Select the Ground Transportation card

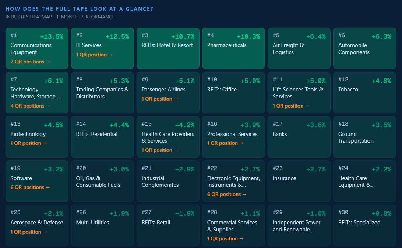(x=364, y=137)
